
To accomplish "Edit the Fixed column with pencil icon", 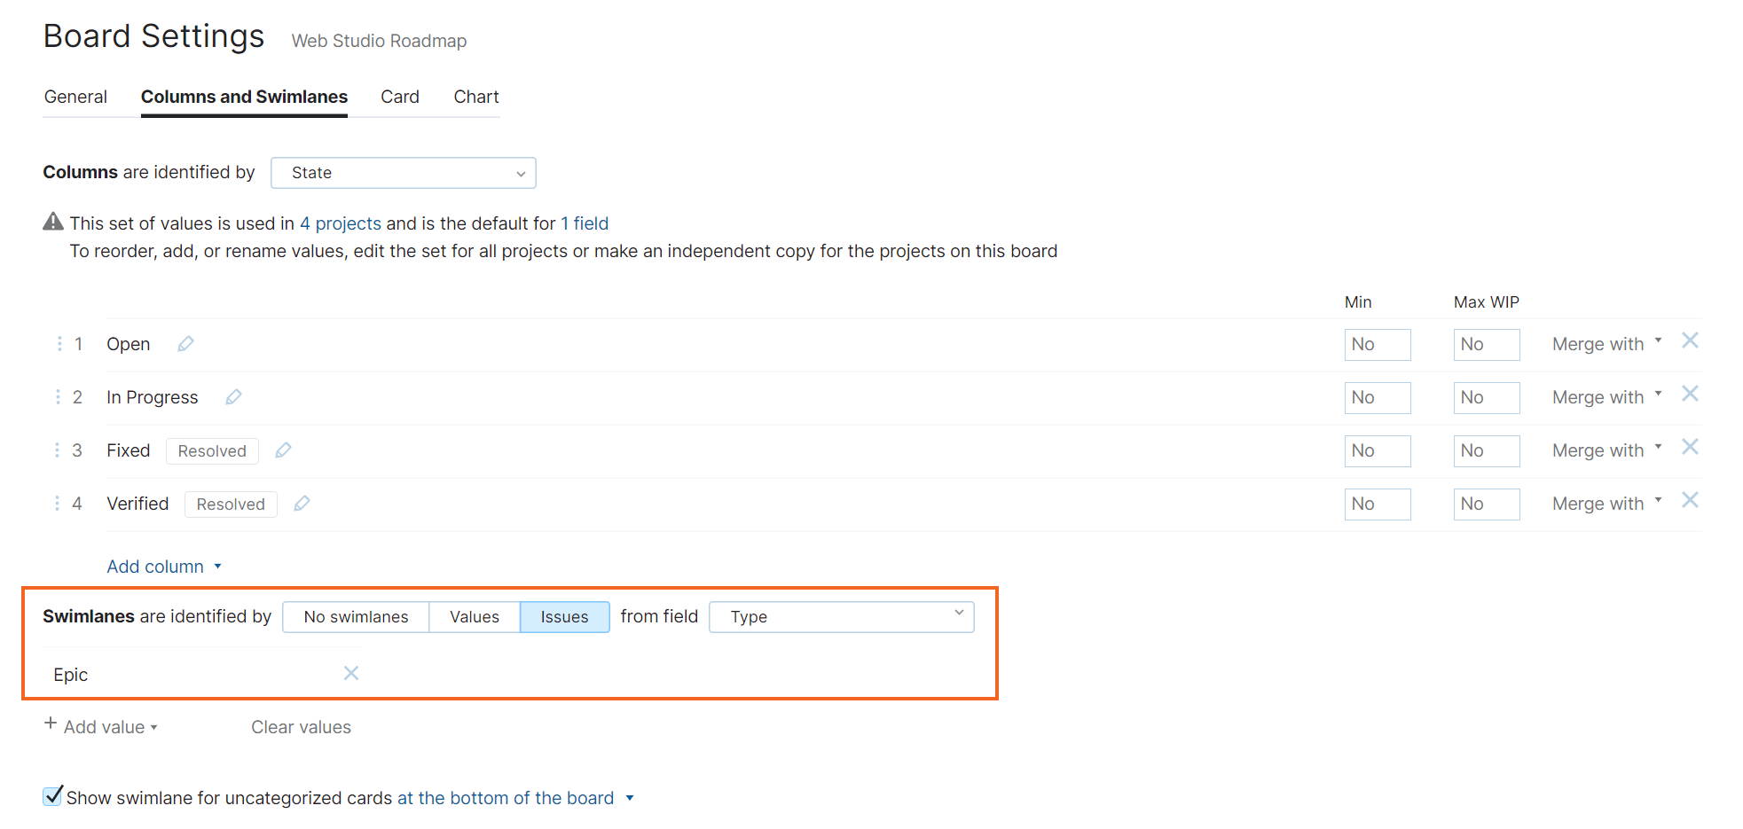I will 283,450.
